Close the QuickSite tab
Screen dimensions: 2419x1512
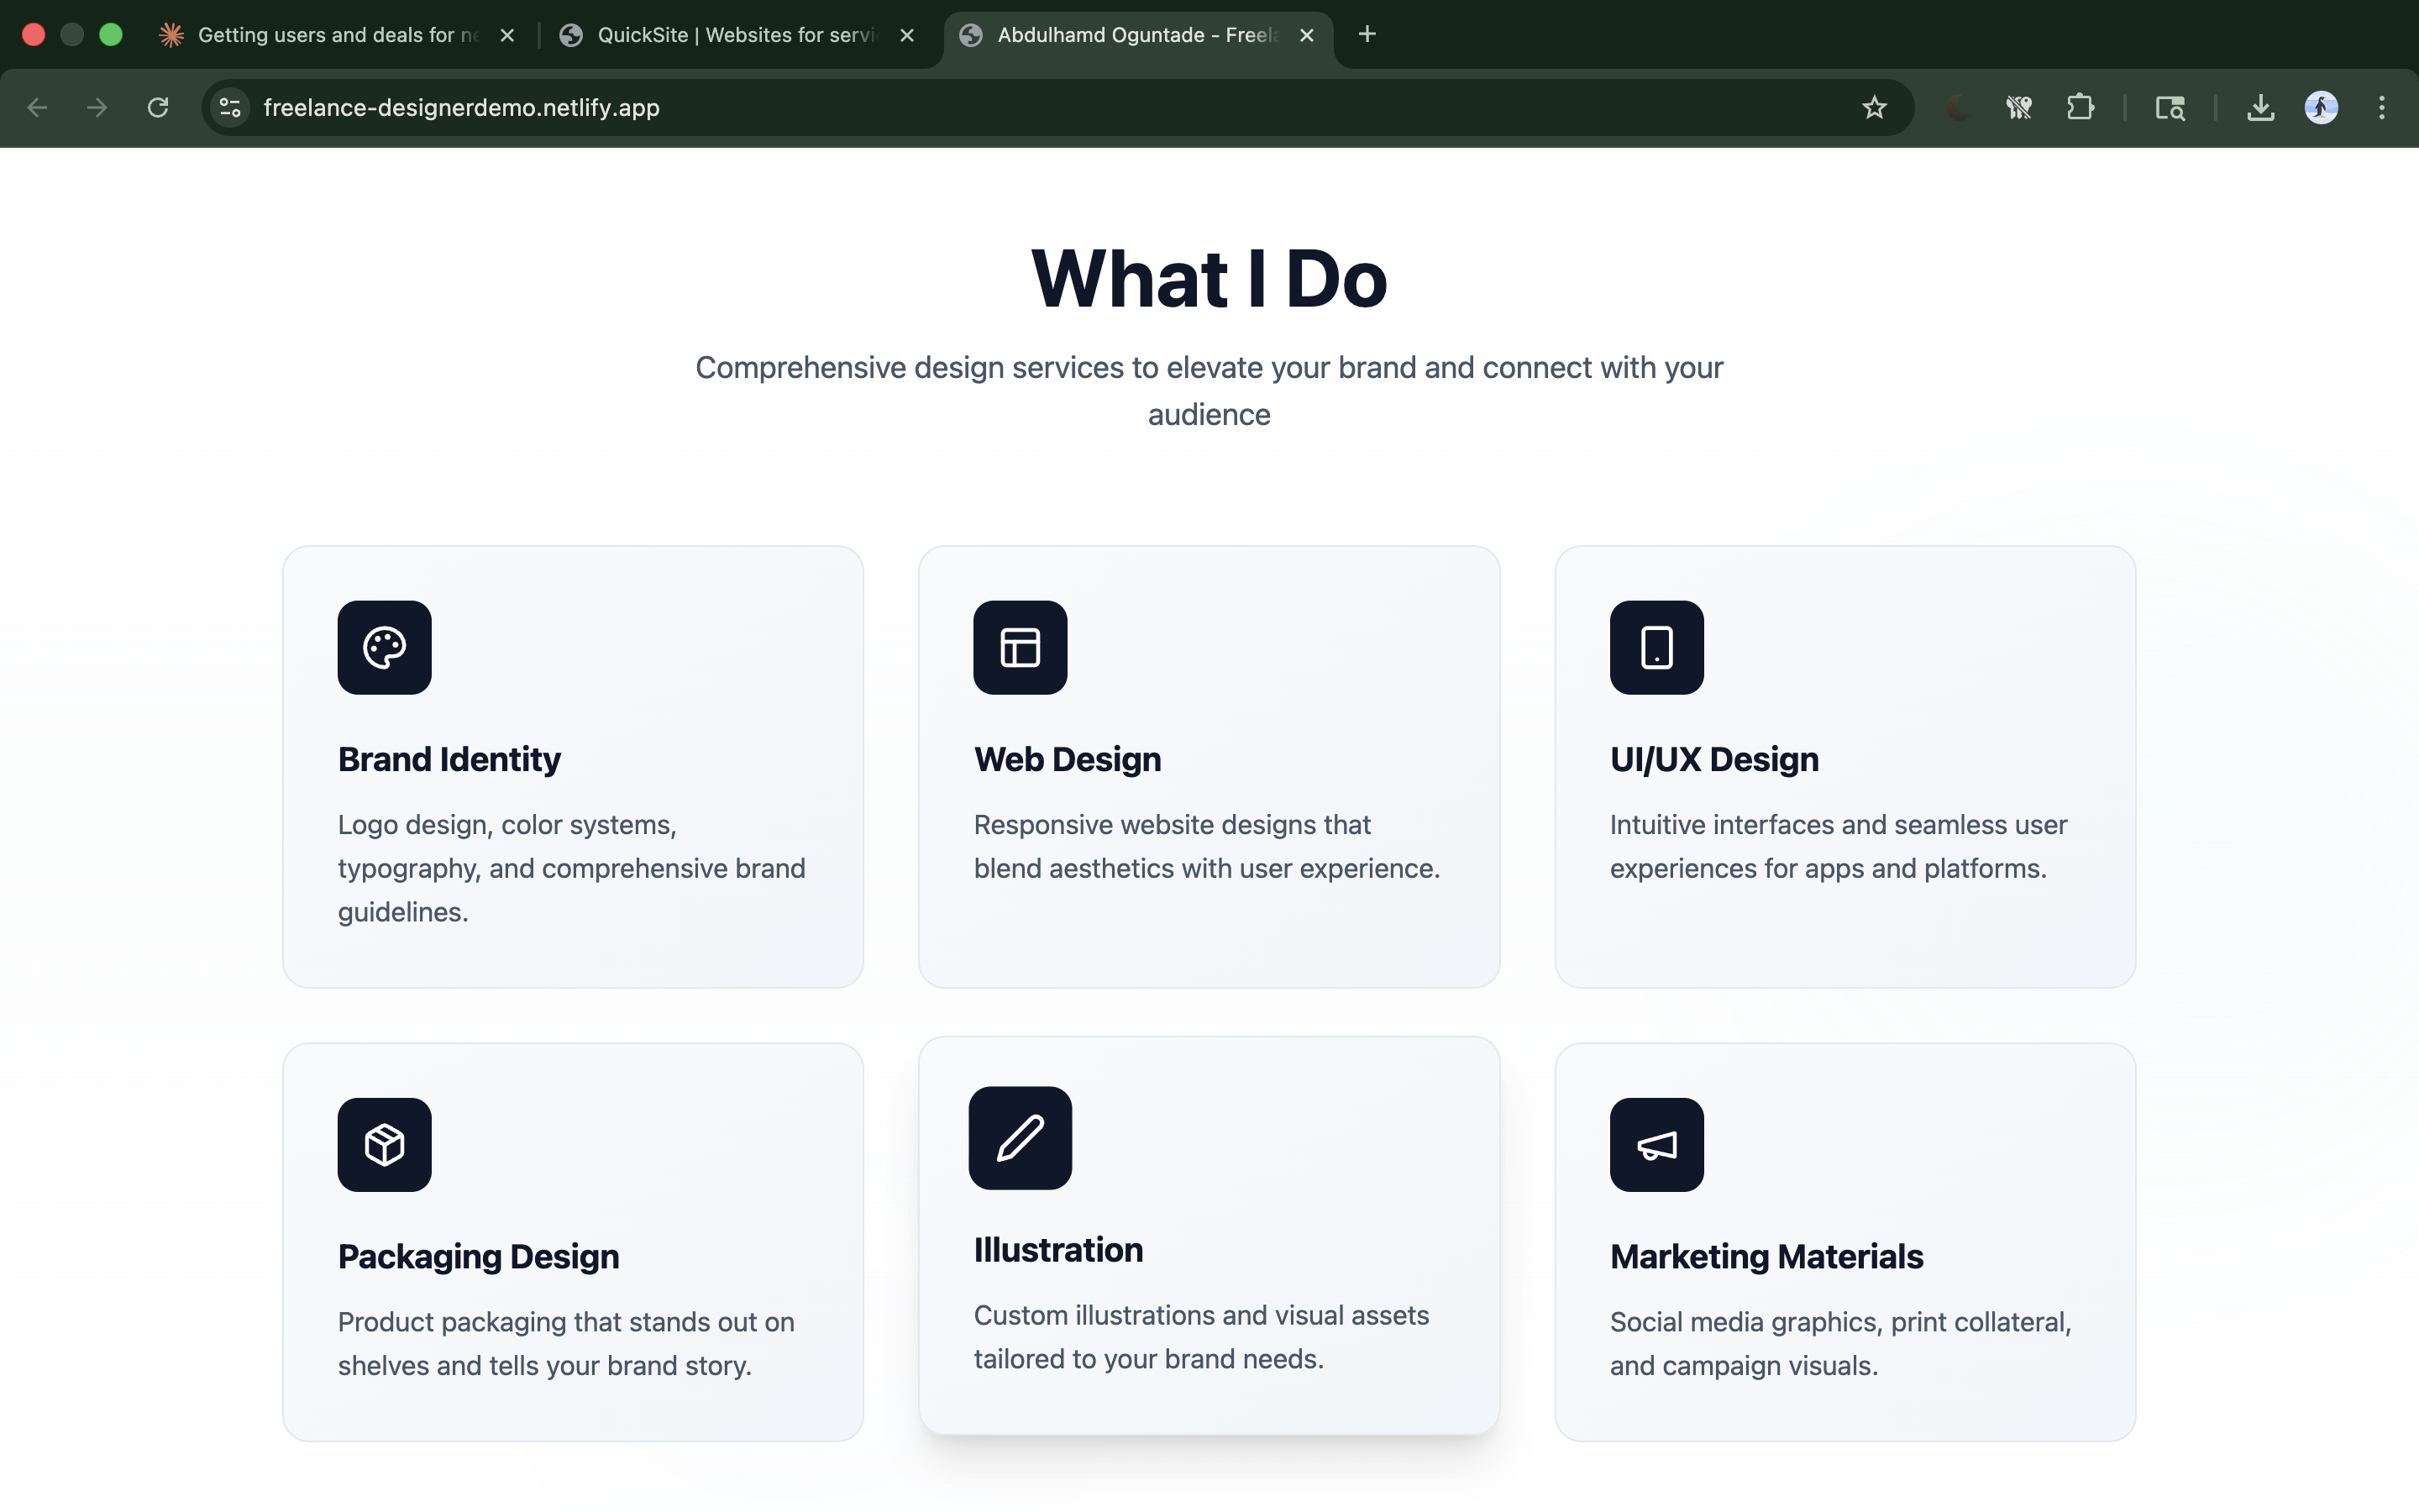click(x=906, y=35)
